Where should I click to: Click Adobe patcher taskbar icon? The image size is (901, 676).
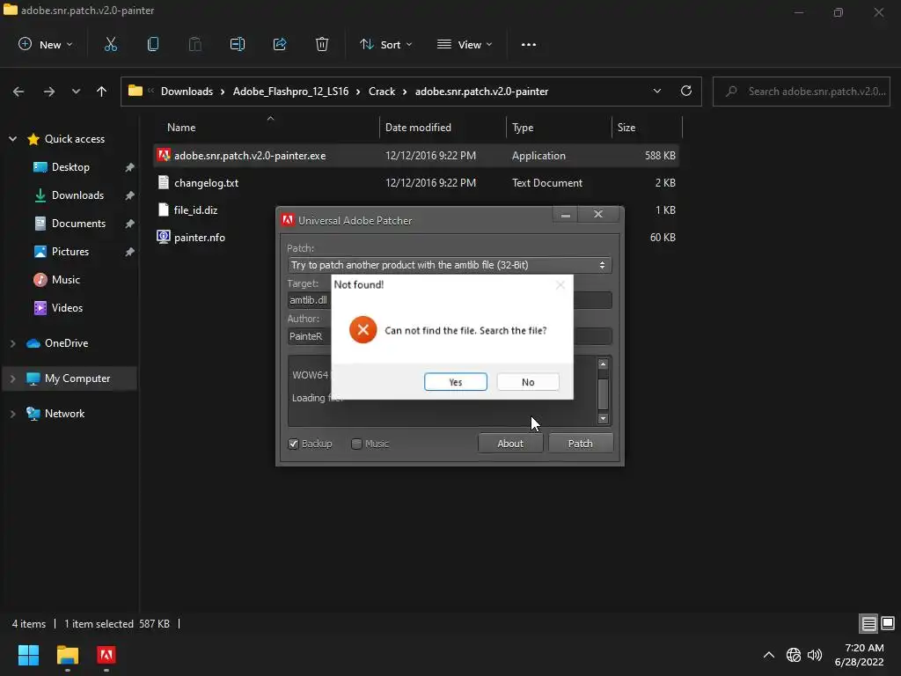106,655
